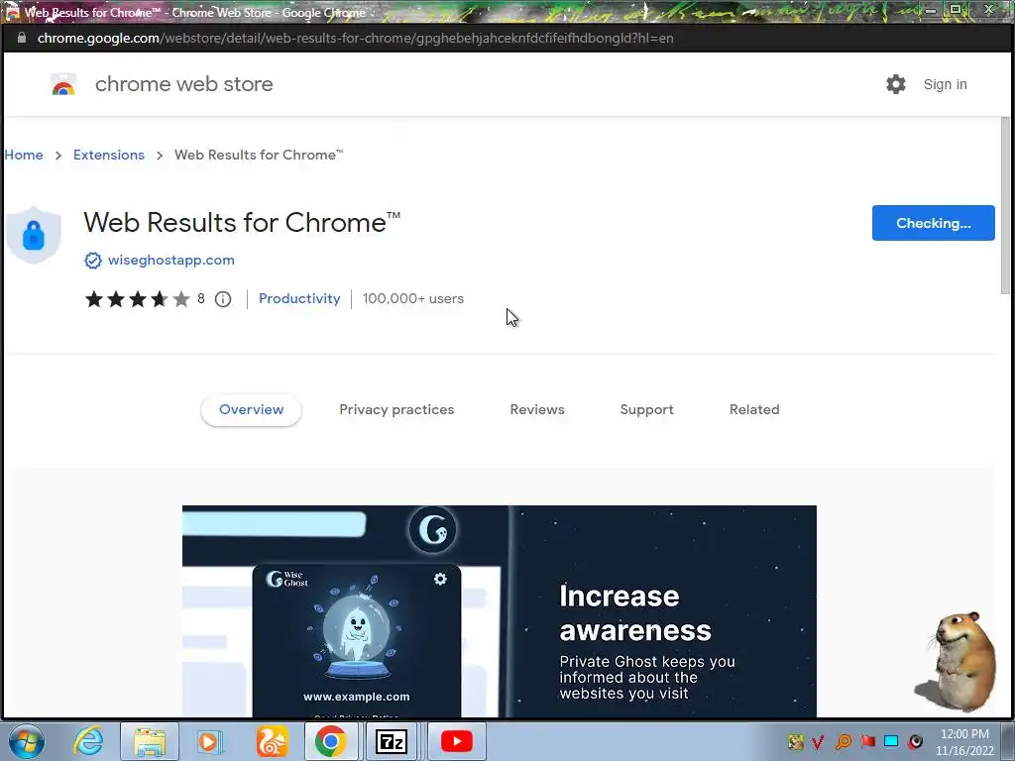Image resolution: width=1015 pixels, height=761 pixels.
Task: Launch Internet Explorer from the taskbar
Action: click(88, 741)
